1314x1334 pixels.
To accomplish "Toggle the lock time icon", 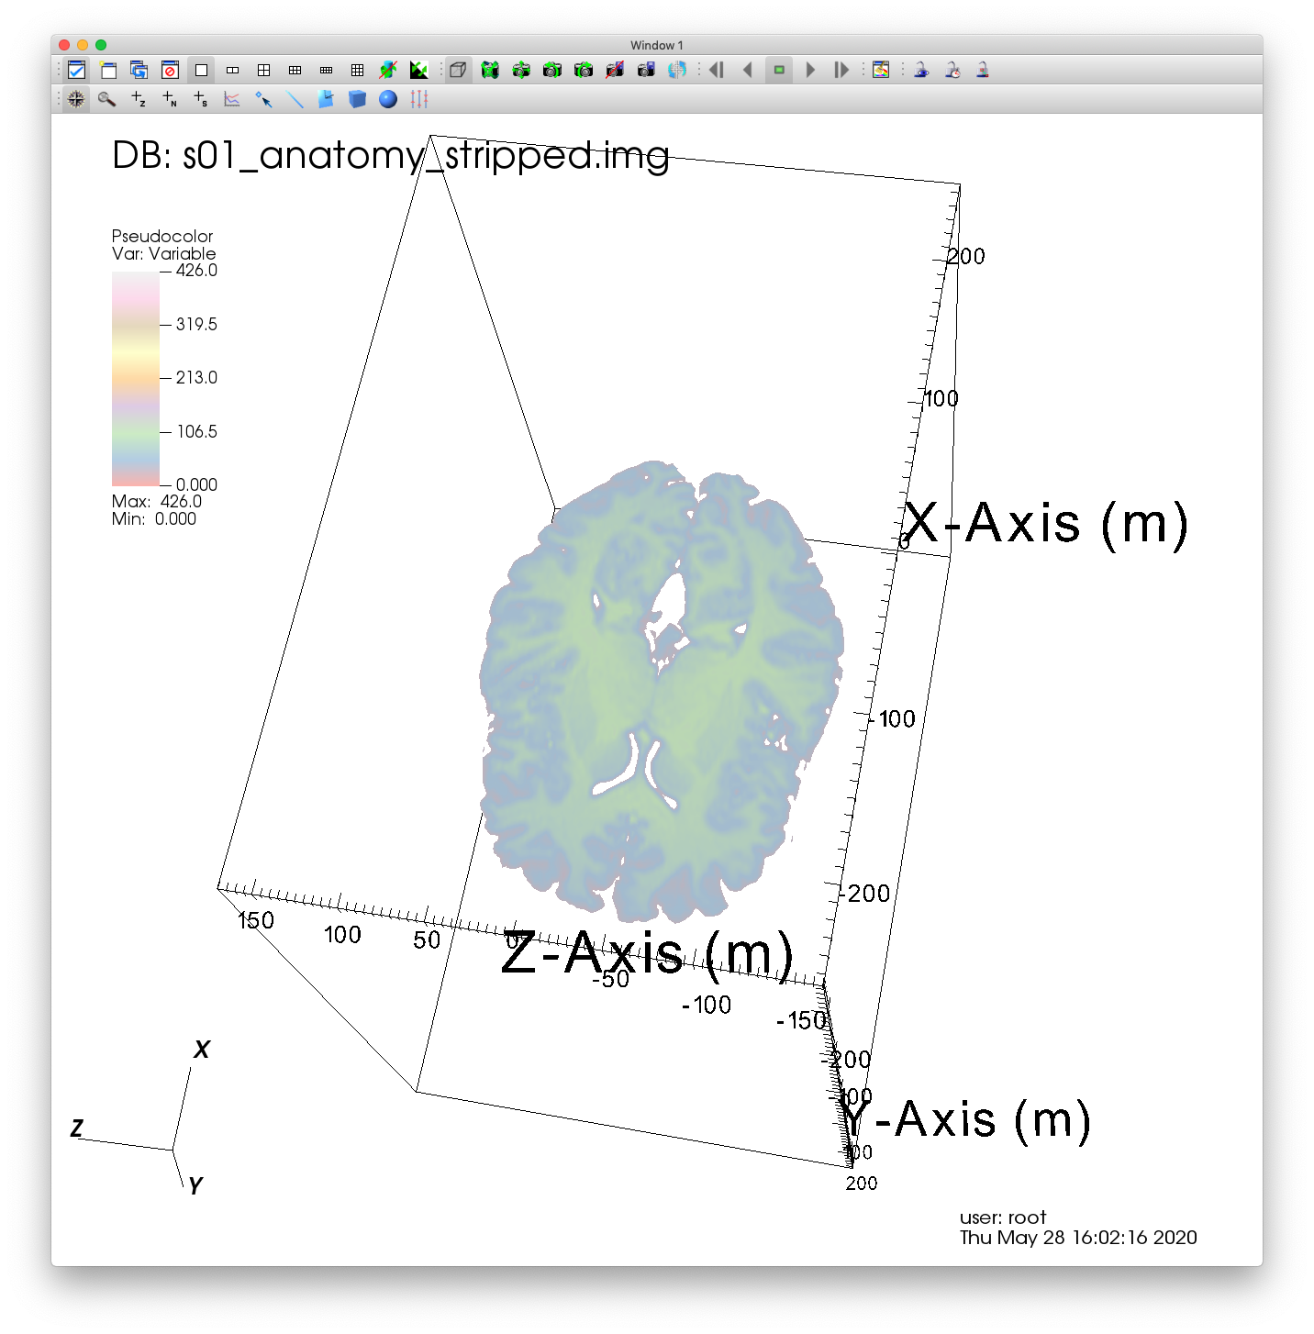I will (953, 70).
